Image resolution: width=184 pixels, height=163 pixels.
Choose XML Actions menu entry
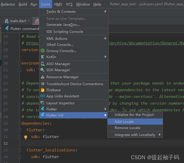click(x=74, y=38)
